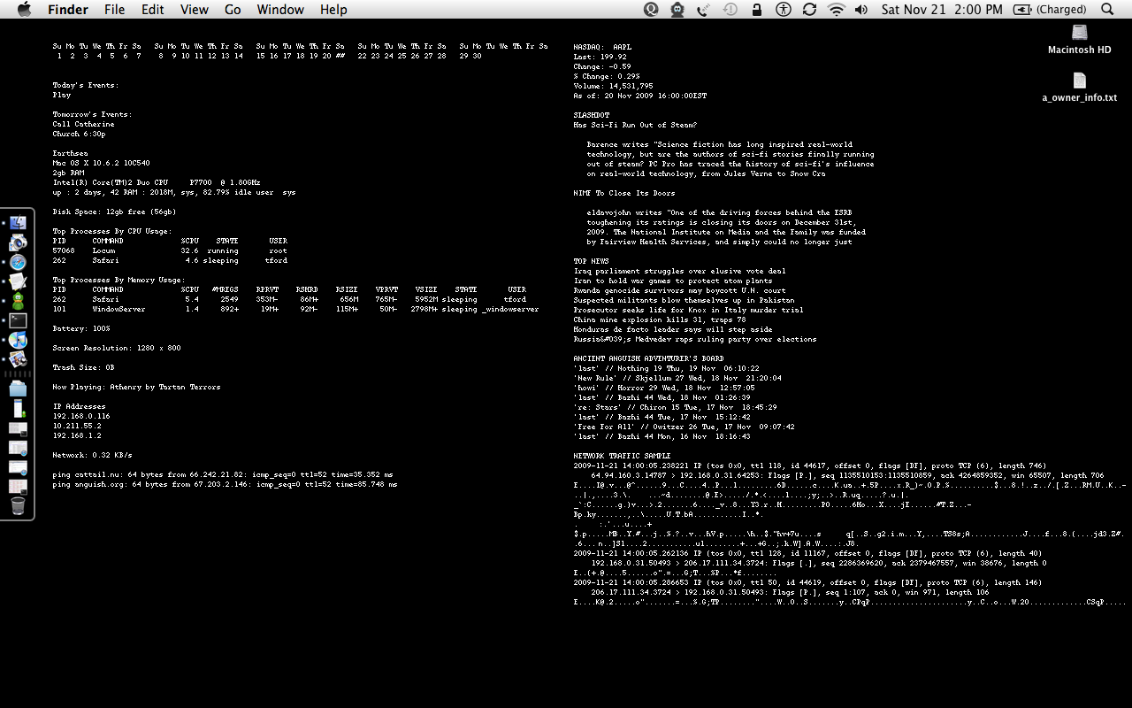This screenshot has height=708, width=1132.
Task: Open the blue folder stack in dock
Action: pyautogui.click(x=18, y=389)
